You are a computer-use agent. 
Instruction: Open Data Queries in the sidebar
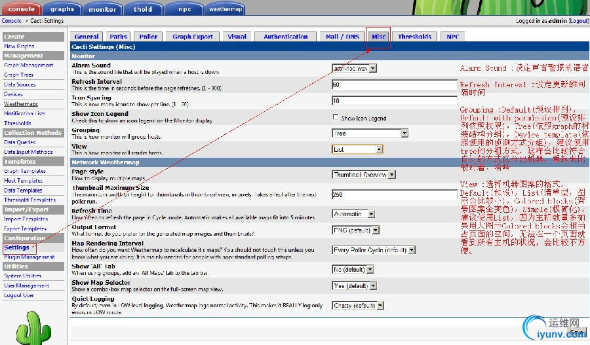click(20, 143)
